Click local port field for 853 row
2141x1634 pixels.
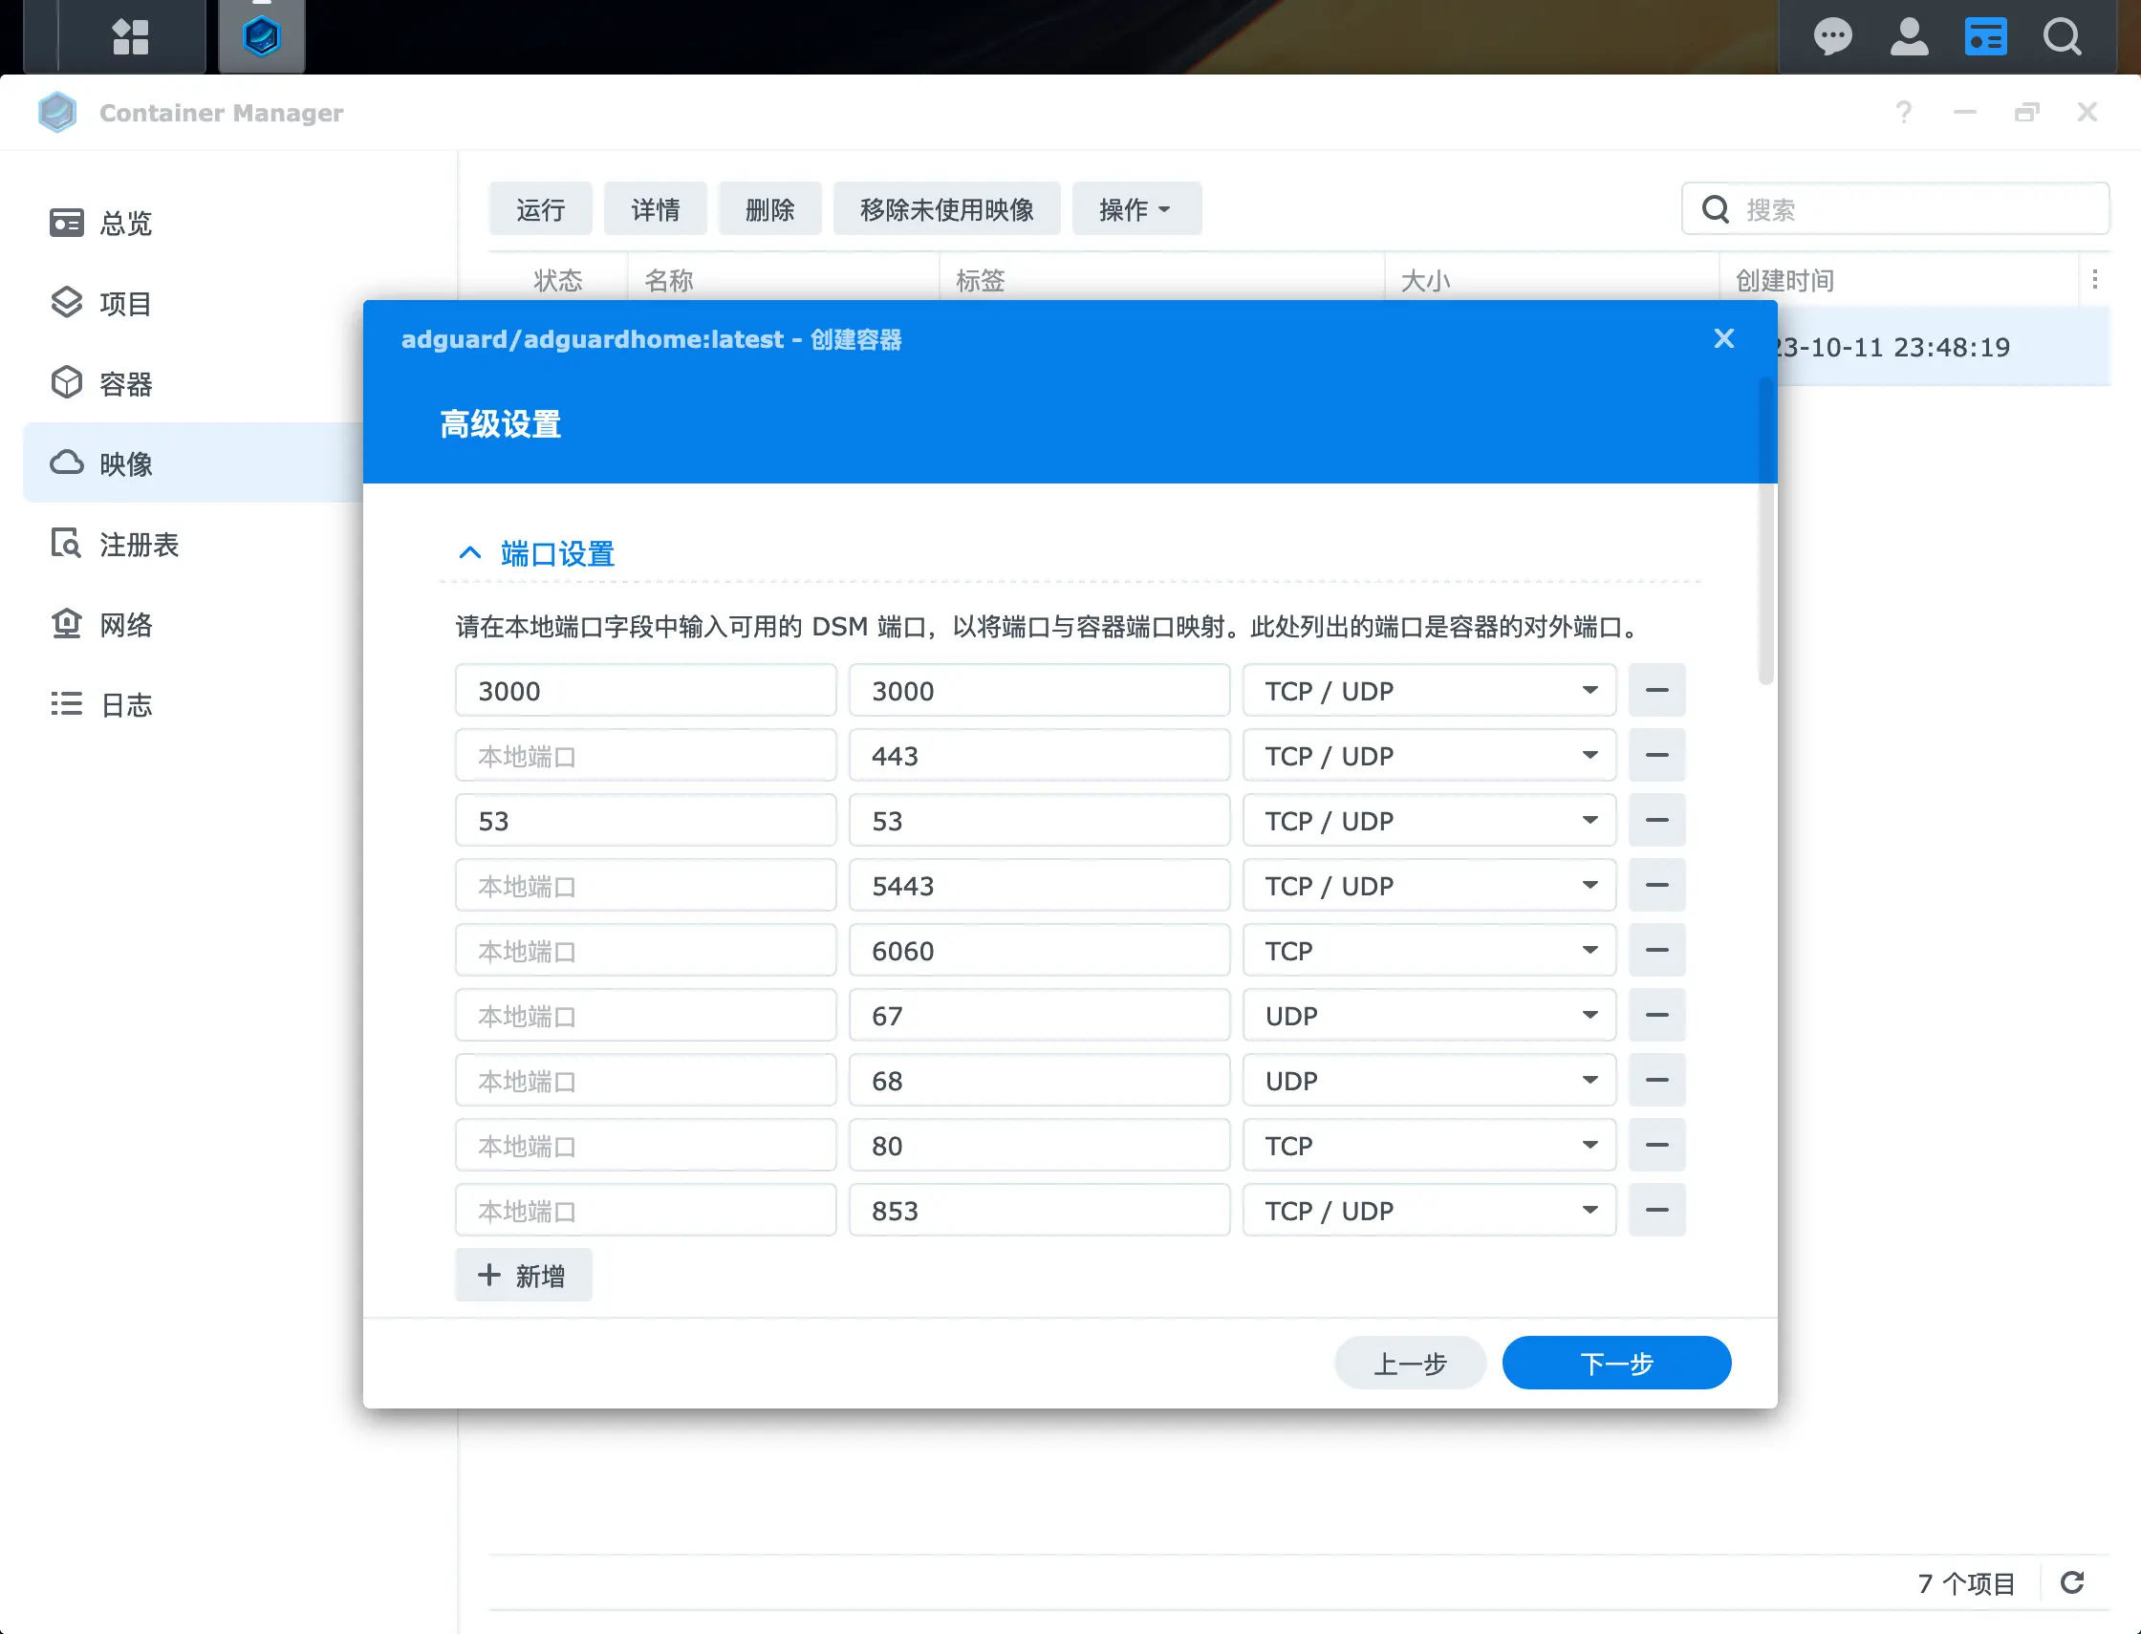point(646,1211)
